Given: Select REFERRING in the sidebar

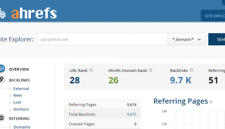Looking at the screenshot, I should [19, 119].
